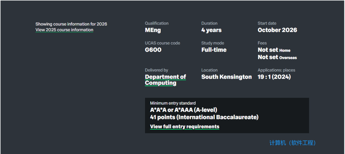
Task: Click the blue Chinese caption 计算机（软件工程）
Action: point(293,143)
